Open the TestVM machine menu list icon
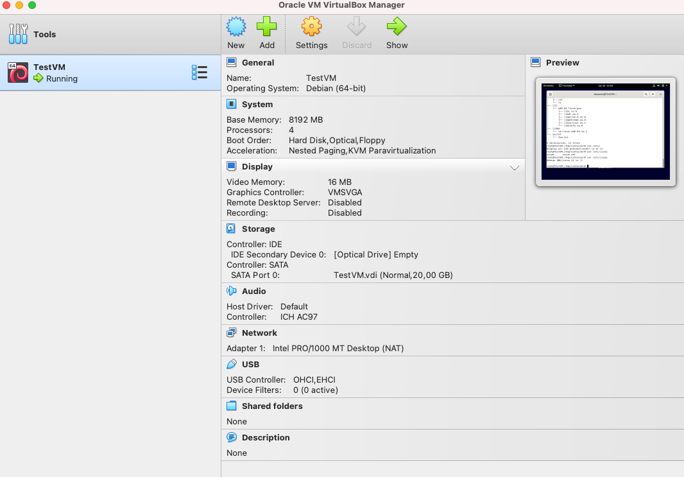Image resolution: width=684 pixels, height=477 pixels. pyautogui.click(x=200, y=73)
